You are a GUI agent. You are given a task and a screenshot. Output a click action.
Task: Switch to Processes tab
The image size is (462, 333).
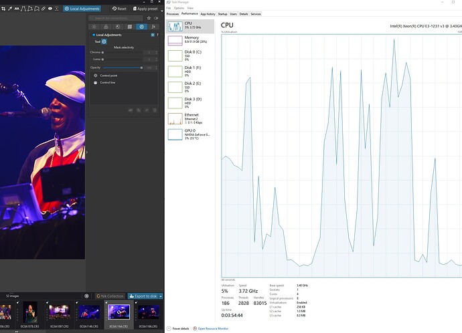pyautogui.click(x=173, y=14)
